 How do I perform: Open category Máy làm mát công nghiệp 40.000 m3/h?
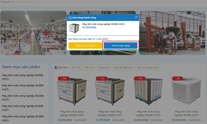tap(23, 118)
